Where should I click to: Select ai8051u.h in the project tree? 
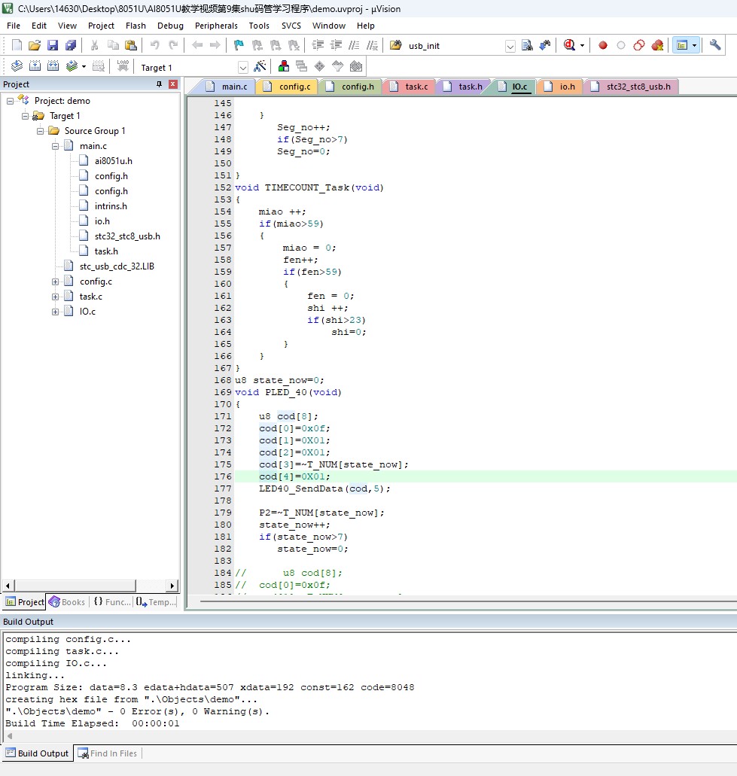(114, 161)
